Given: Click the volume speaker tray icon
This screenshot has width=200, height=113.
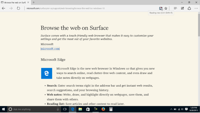Looking at the screenshot, I should click(182, 109).
